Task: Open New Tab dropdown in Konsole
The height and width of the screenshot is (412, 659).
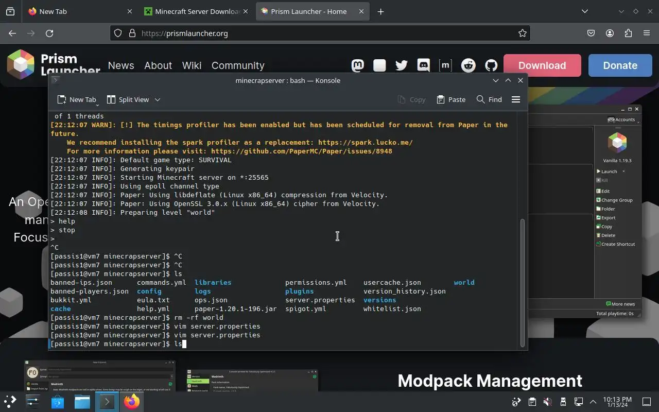Action: 97,105
